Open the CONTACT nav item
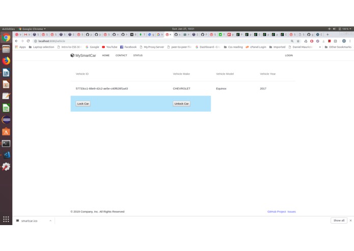 click(x=121, y=55)
